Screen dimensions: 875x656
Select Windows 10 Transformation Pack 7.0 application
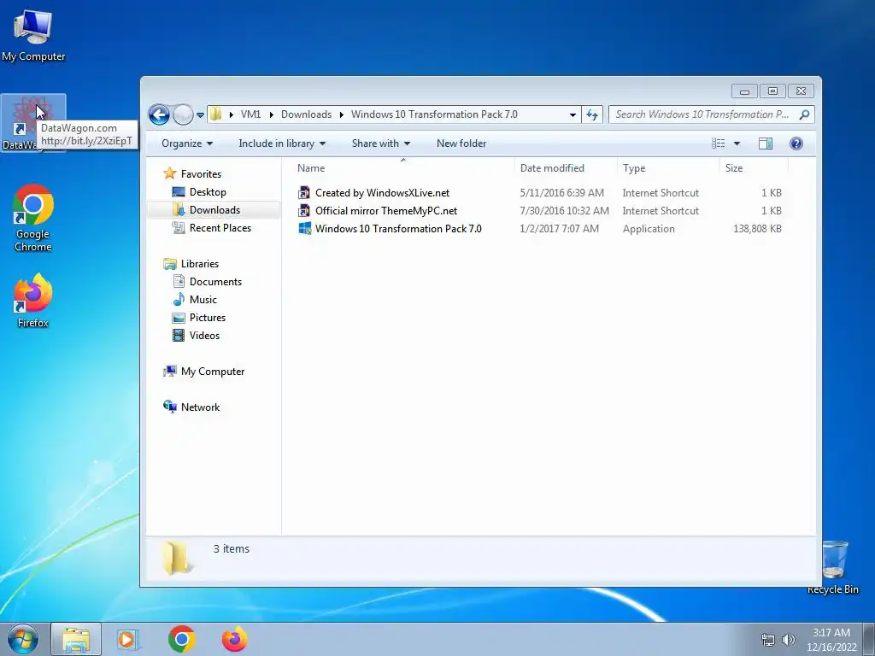point(398,229)
